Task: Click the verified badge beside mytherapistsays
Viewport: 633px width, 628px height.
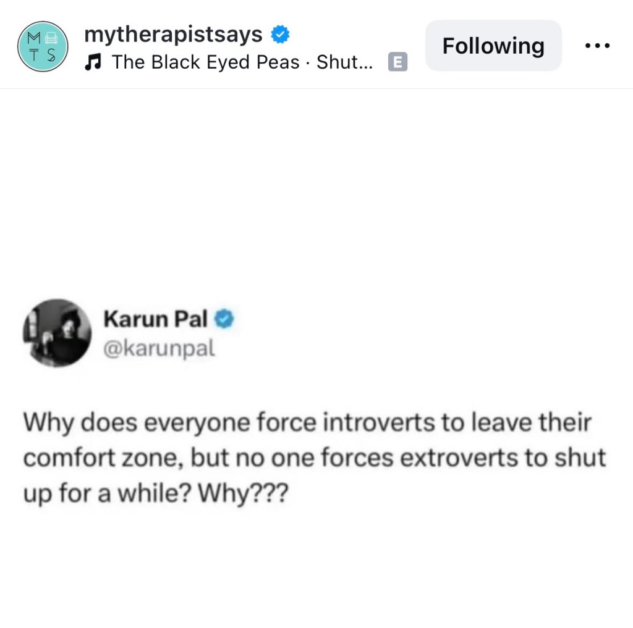Action: click(280, 35)
